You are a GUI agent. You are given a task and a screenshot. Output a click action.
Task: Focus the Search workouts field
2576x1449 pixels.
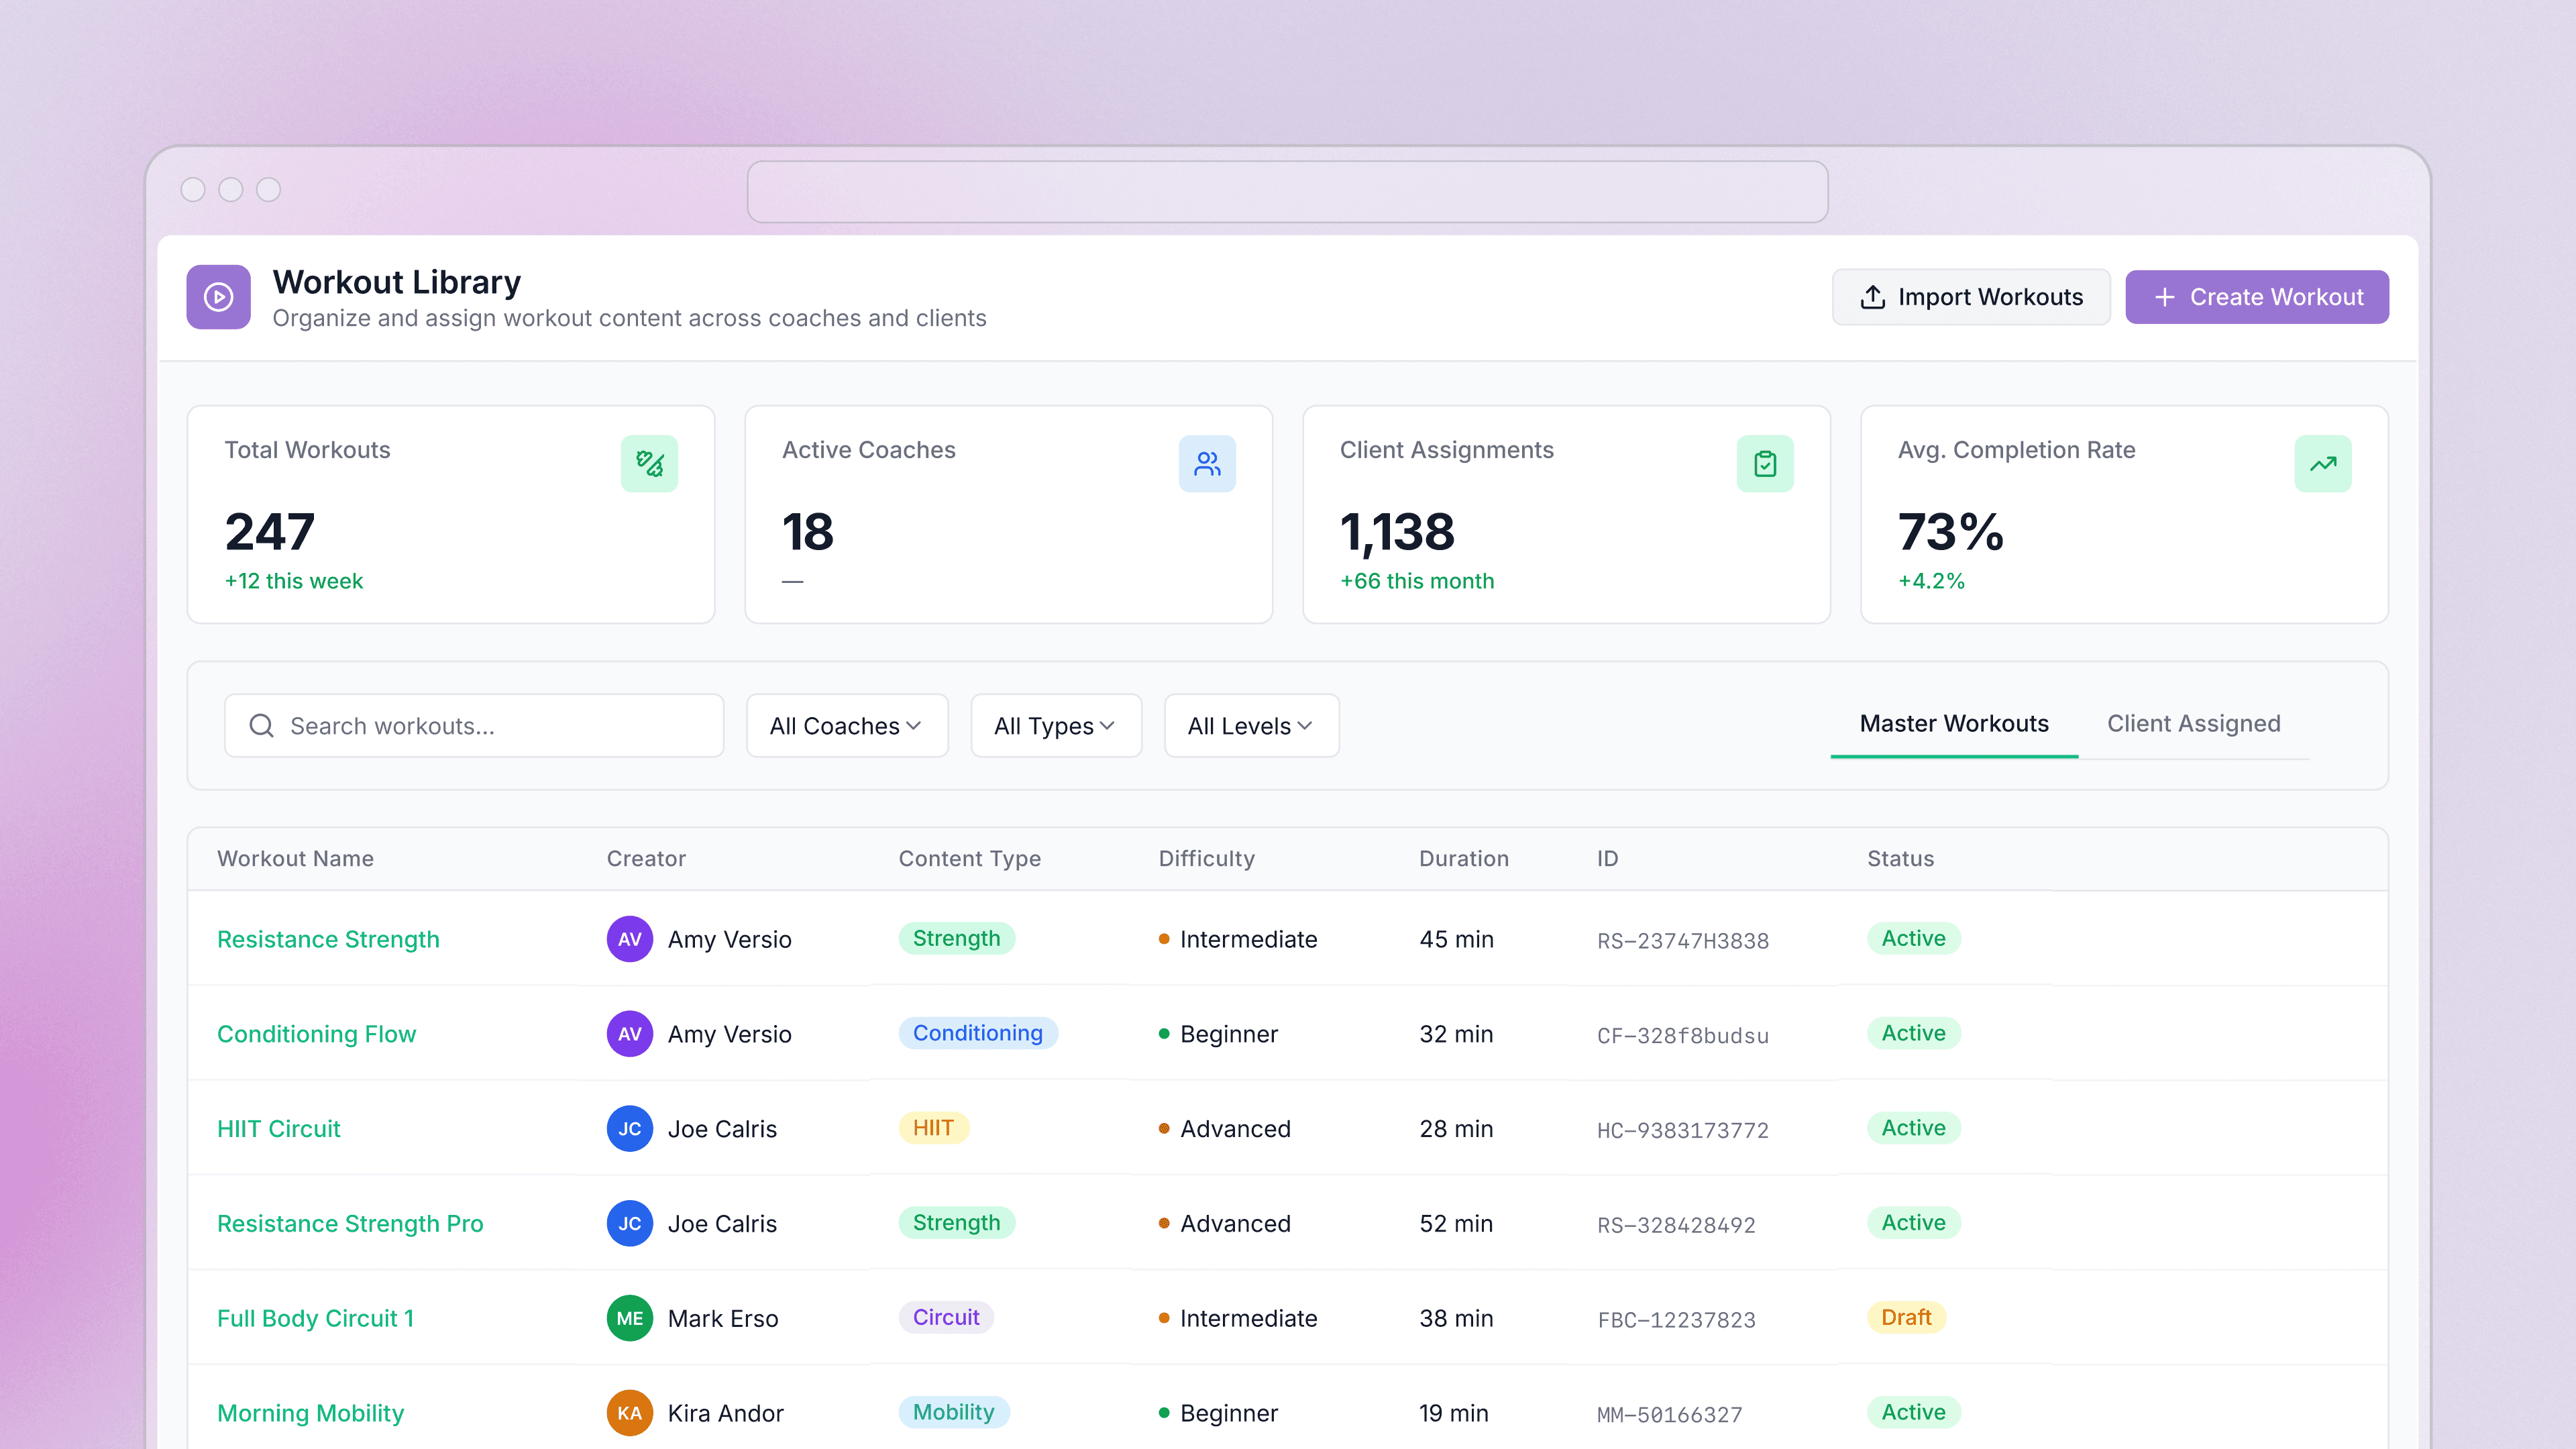coord(474,726)
